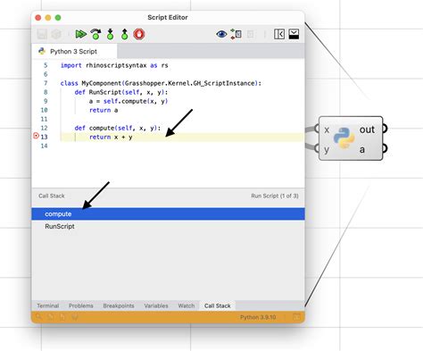Viewport: 423px width, 351px height.
Task: Click Python icon on Grasshopper component
Action: 344,138
